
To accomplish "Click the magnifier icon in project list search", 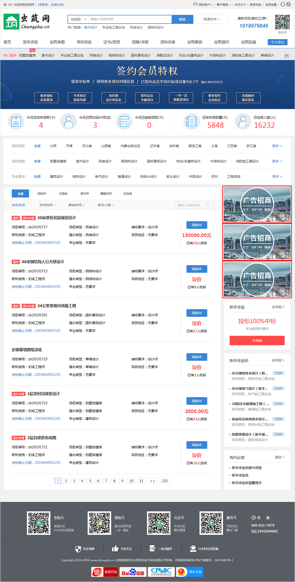I will point(207,205).
